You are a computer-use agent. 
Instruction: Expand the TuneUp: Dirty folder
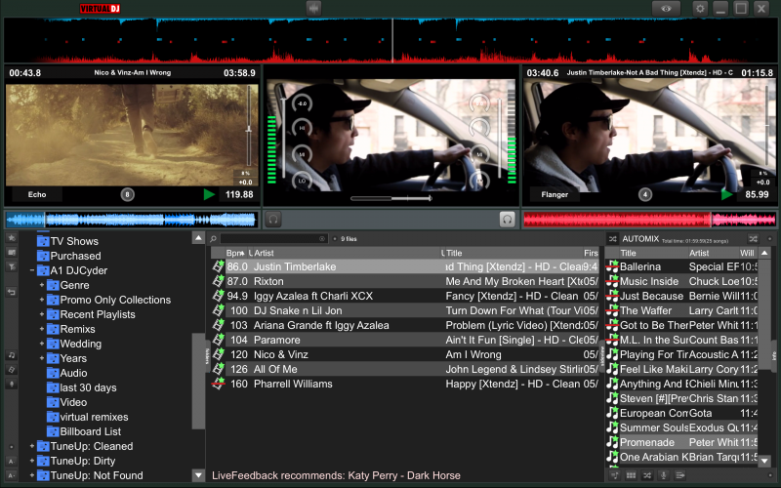click(x=32, y=461)
